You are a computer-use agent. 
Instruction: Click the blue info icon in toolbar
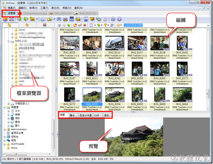(x=119, y=20)
